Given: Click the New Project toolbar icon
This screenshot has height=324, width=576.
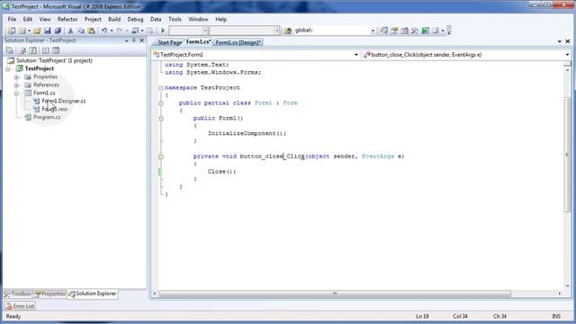Looking at the screenshot, I should coord(12,31).
